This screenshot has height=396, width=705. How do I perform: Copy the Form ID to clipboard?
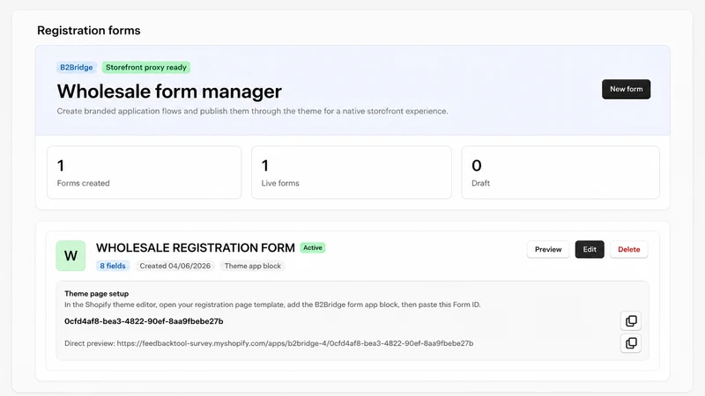[631, 321]
